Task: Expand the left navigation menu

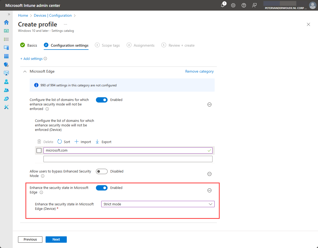Action: pos(9,14)
